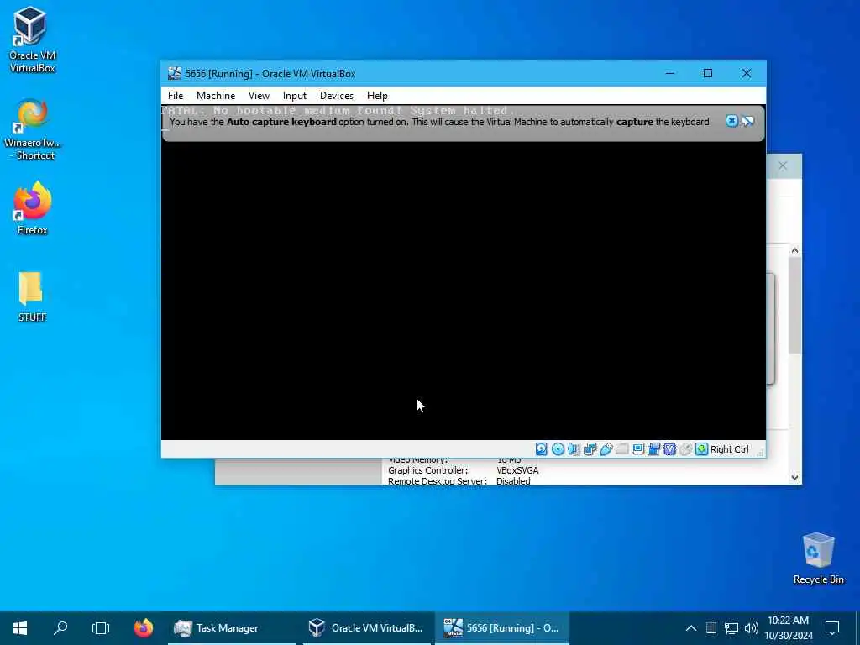Click the display settings status icon
The width and height of the screenshot is (860, 645).
tap(638, 449)
